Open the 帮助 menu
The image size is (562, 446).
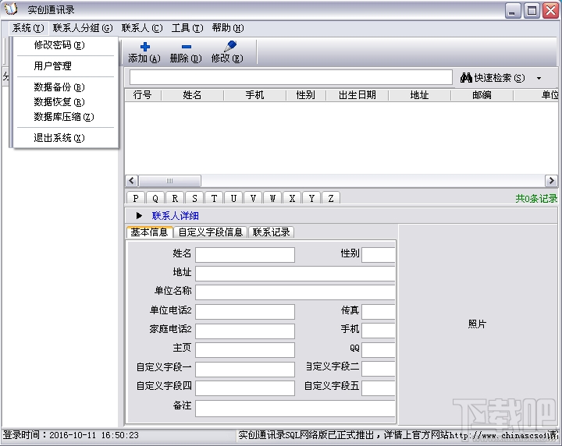pos(228,28)
